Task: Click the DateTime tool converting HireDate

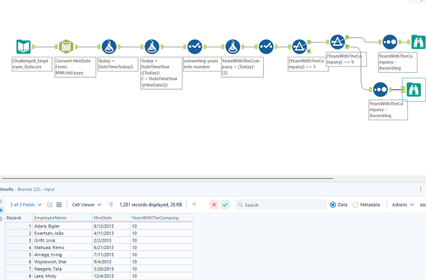Action: click(x=65, y=47)
